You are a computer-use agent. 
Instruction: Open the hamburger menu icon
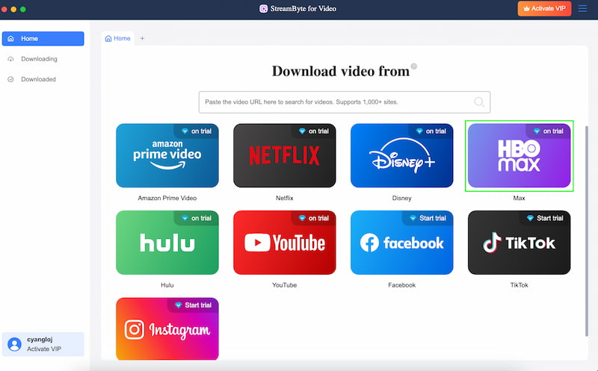pos(582,8)
